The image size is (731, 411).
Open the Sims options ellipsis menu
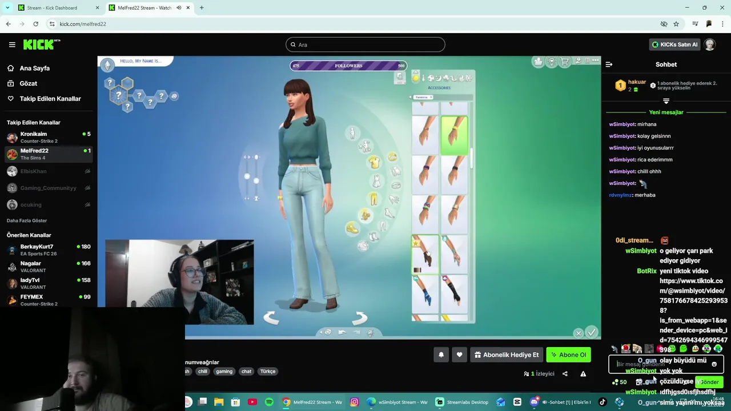click(596, 60)
